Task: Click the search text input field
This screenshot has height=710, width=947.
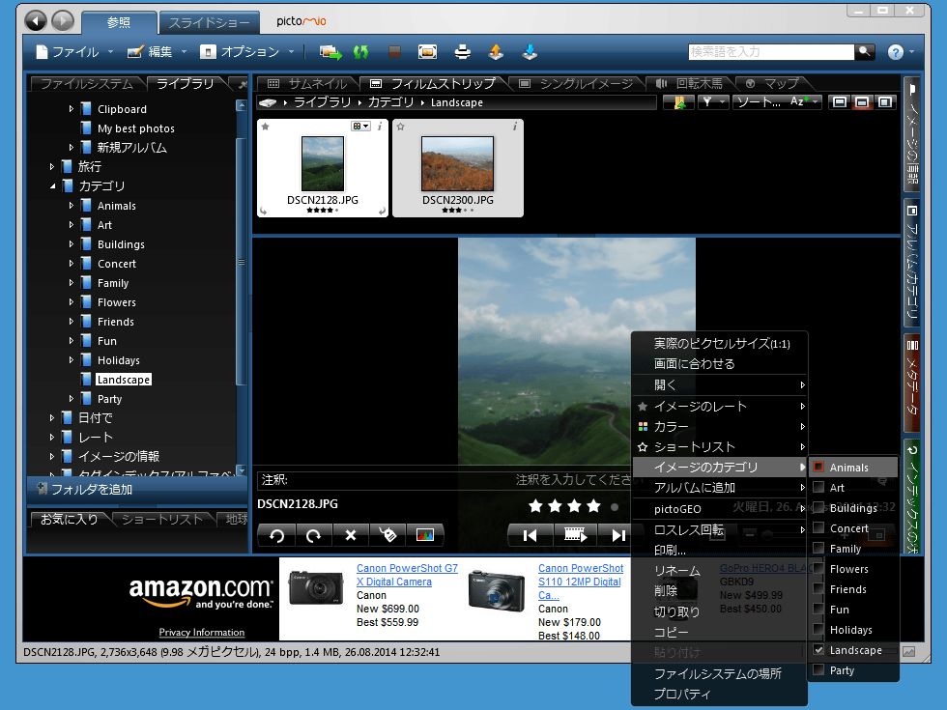Action: point(771,52)
